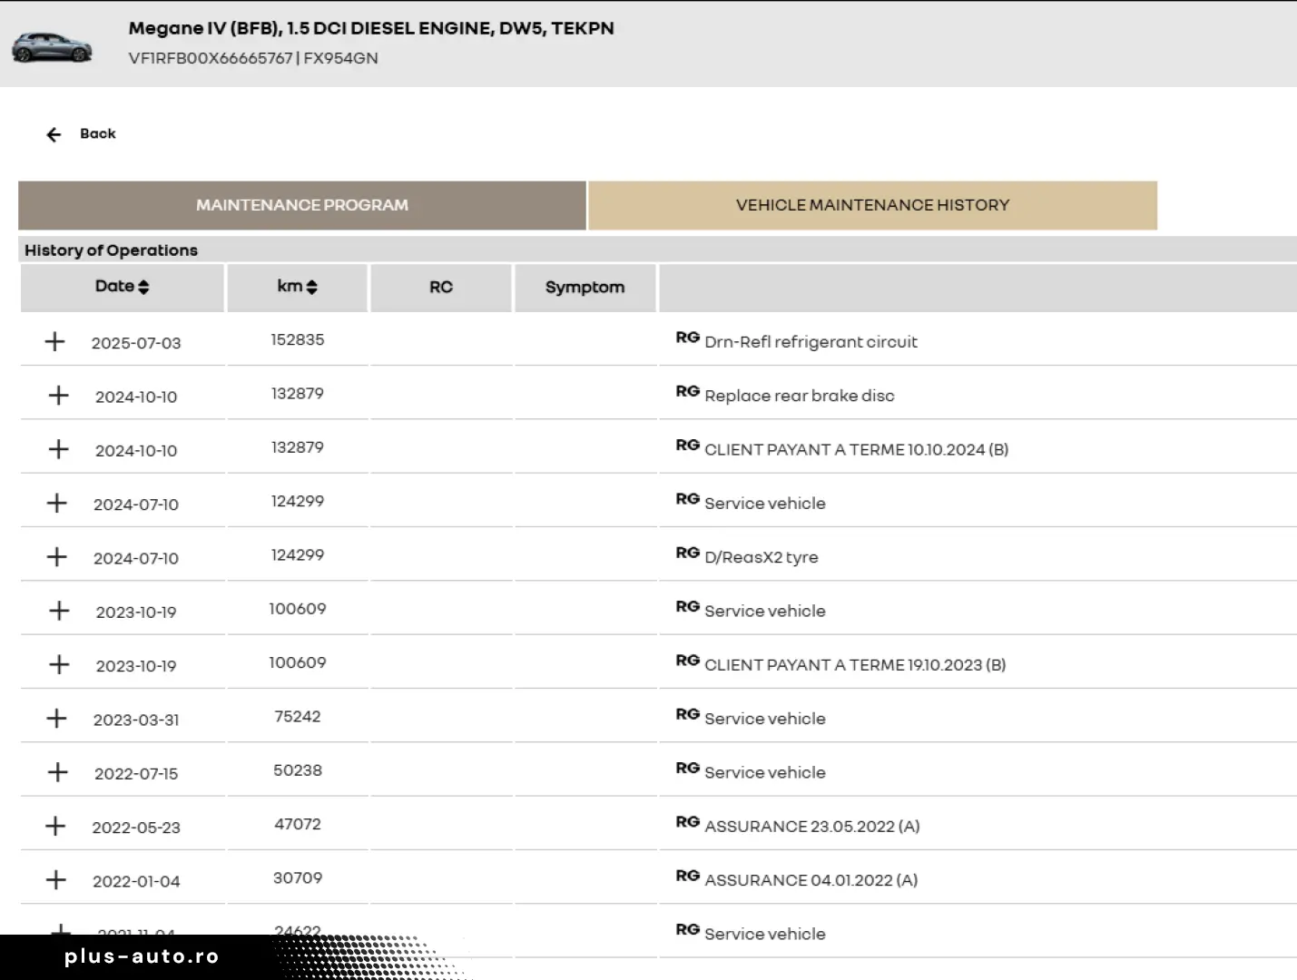Viewport: 1297px width, 980px height.
Task: Switch to Maintenance Program tab
Action: click(301, 205)
